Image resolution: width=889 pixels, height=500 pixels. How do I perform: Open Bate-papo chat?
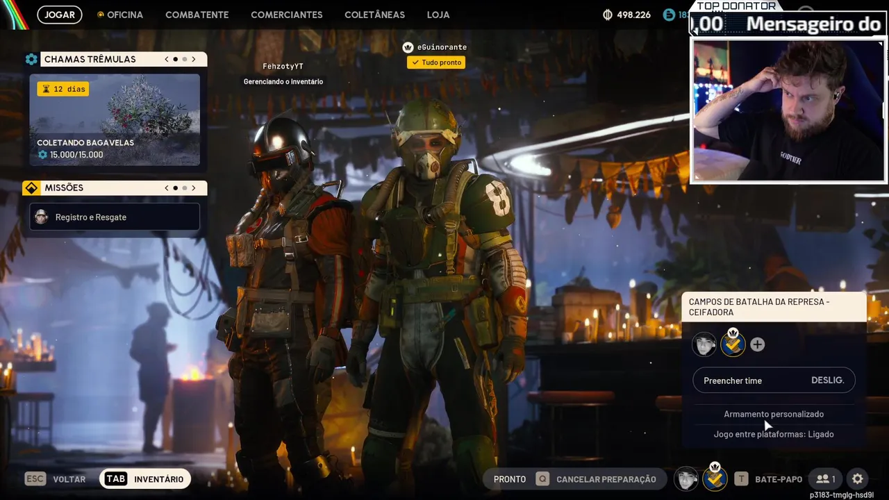(x=779, y=479)
